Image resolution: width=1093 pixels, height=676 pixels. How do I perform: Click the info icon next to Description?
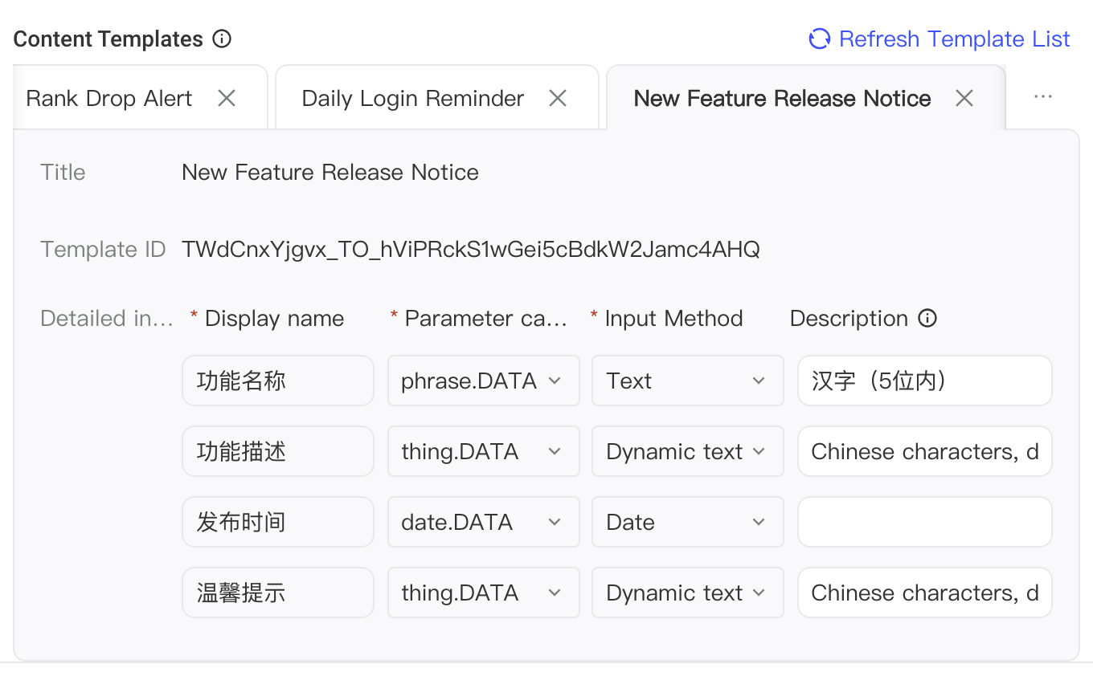[927, 318]
